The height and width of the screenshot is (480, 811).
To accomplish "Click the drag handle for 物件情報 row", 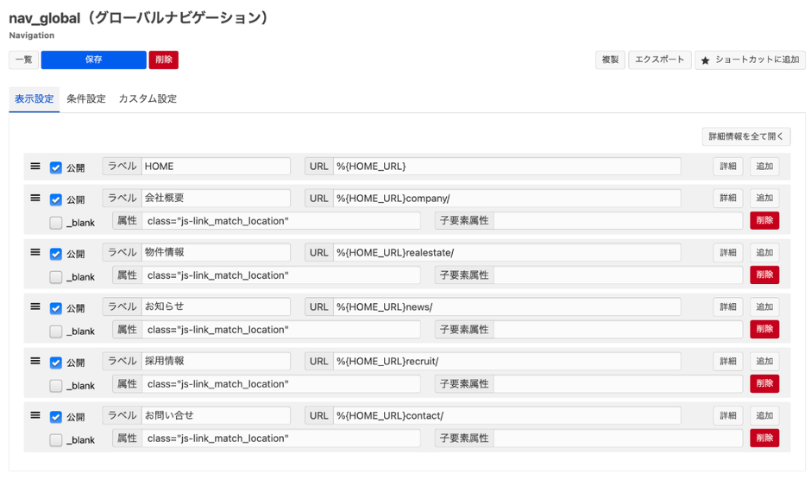I will point(35,252).
